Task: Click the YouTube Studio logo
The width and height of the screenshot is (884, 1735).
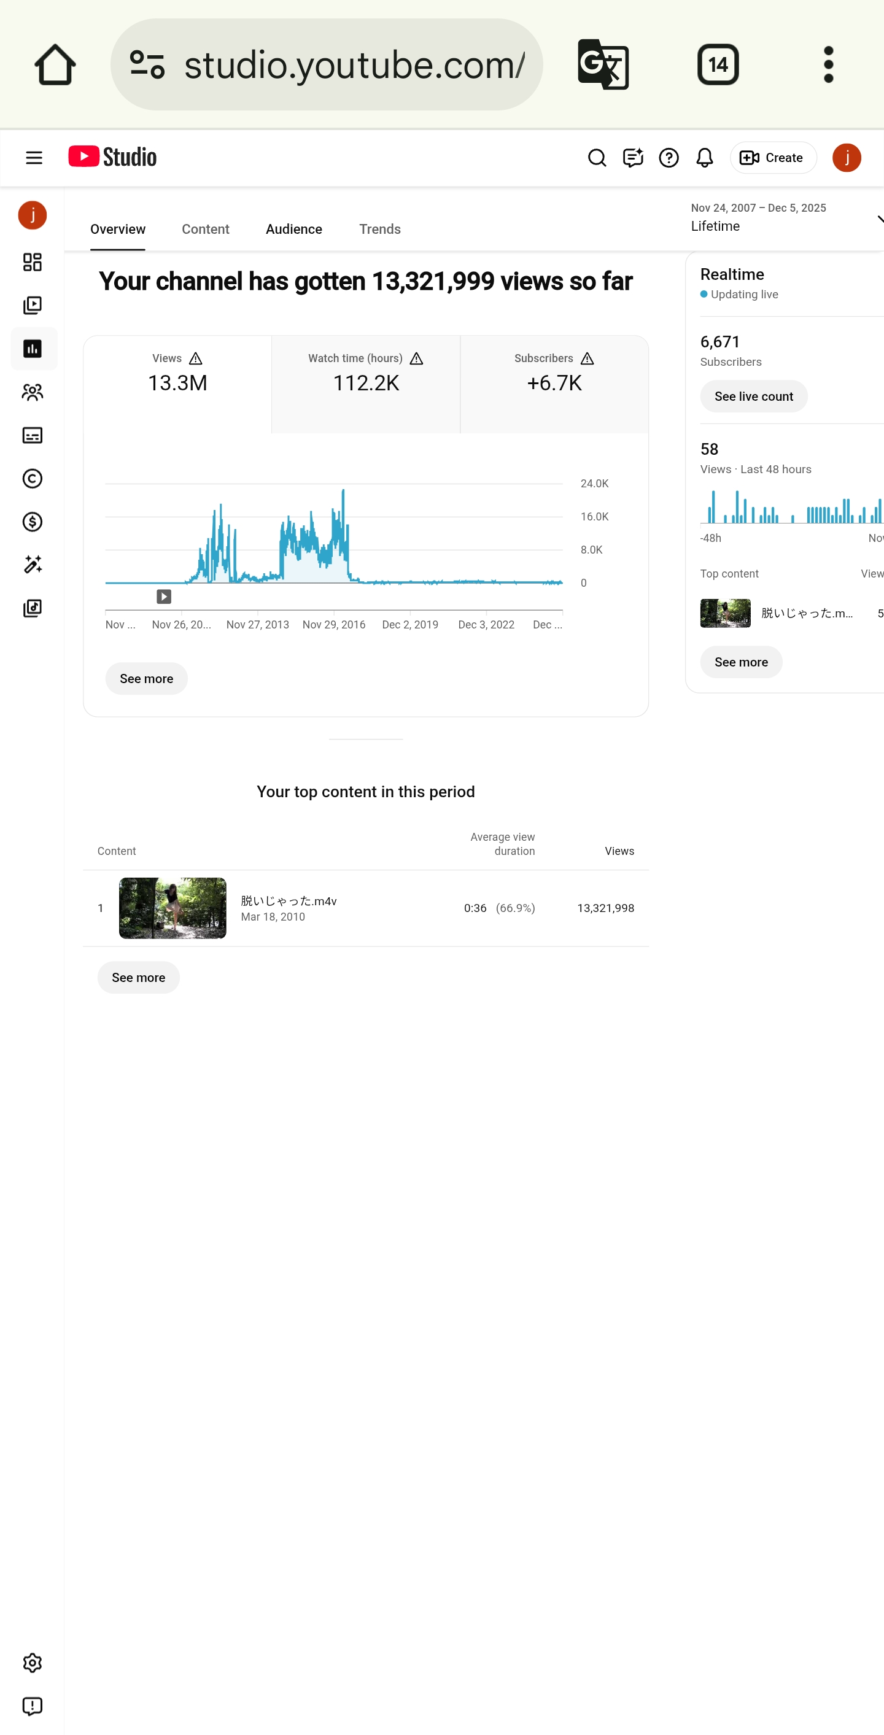Action: coord(112,157)
